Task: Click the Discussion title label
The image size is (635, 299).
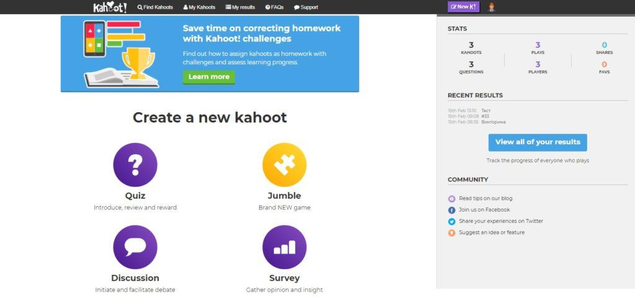Action: pos(135,278)
